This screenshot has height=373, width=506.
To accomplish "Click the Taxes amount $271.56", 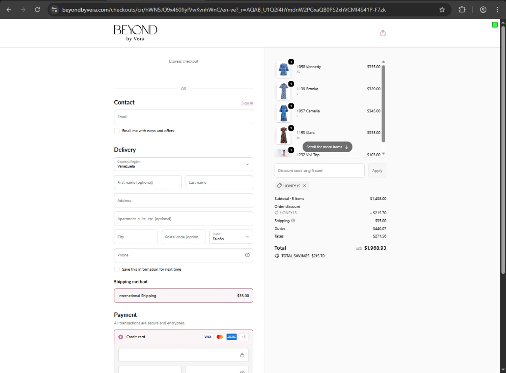I will click(379, 236).
